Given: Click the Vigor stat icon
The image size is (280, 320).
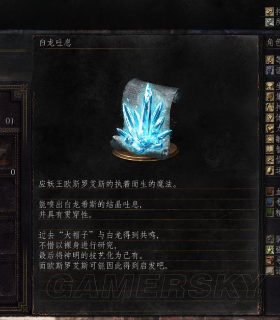Looking at the screenshot, I should tap(270, 86).
